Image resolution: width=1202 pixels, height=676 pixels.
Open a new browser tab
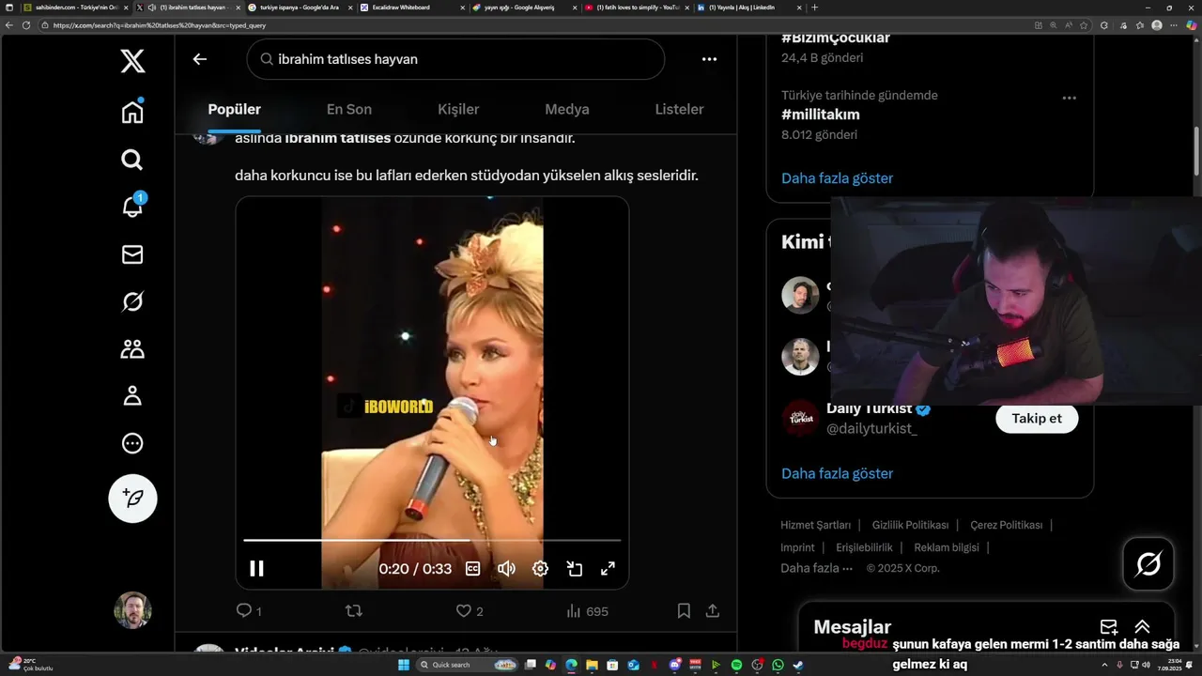(814, 7)
